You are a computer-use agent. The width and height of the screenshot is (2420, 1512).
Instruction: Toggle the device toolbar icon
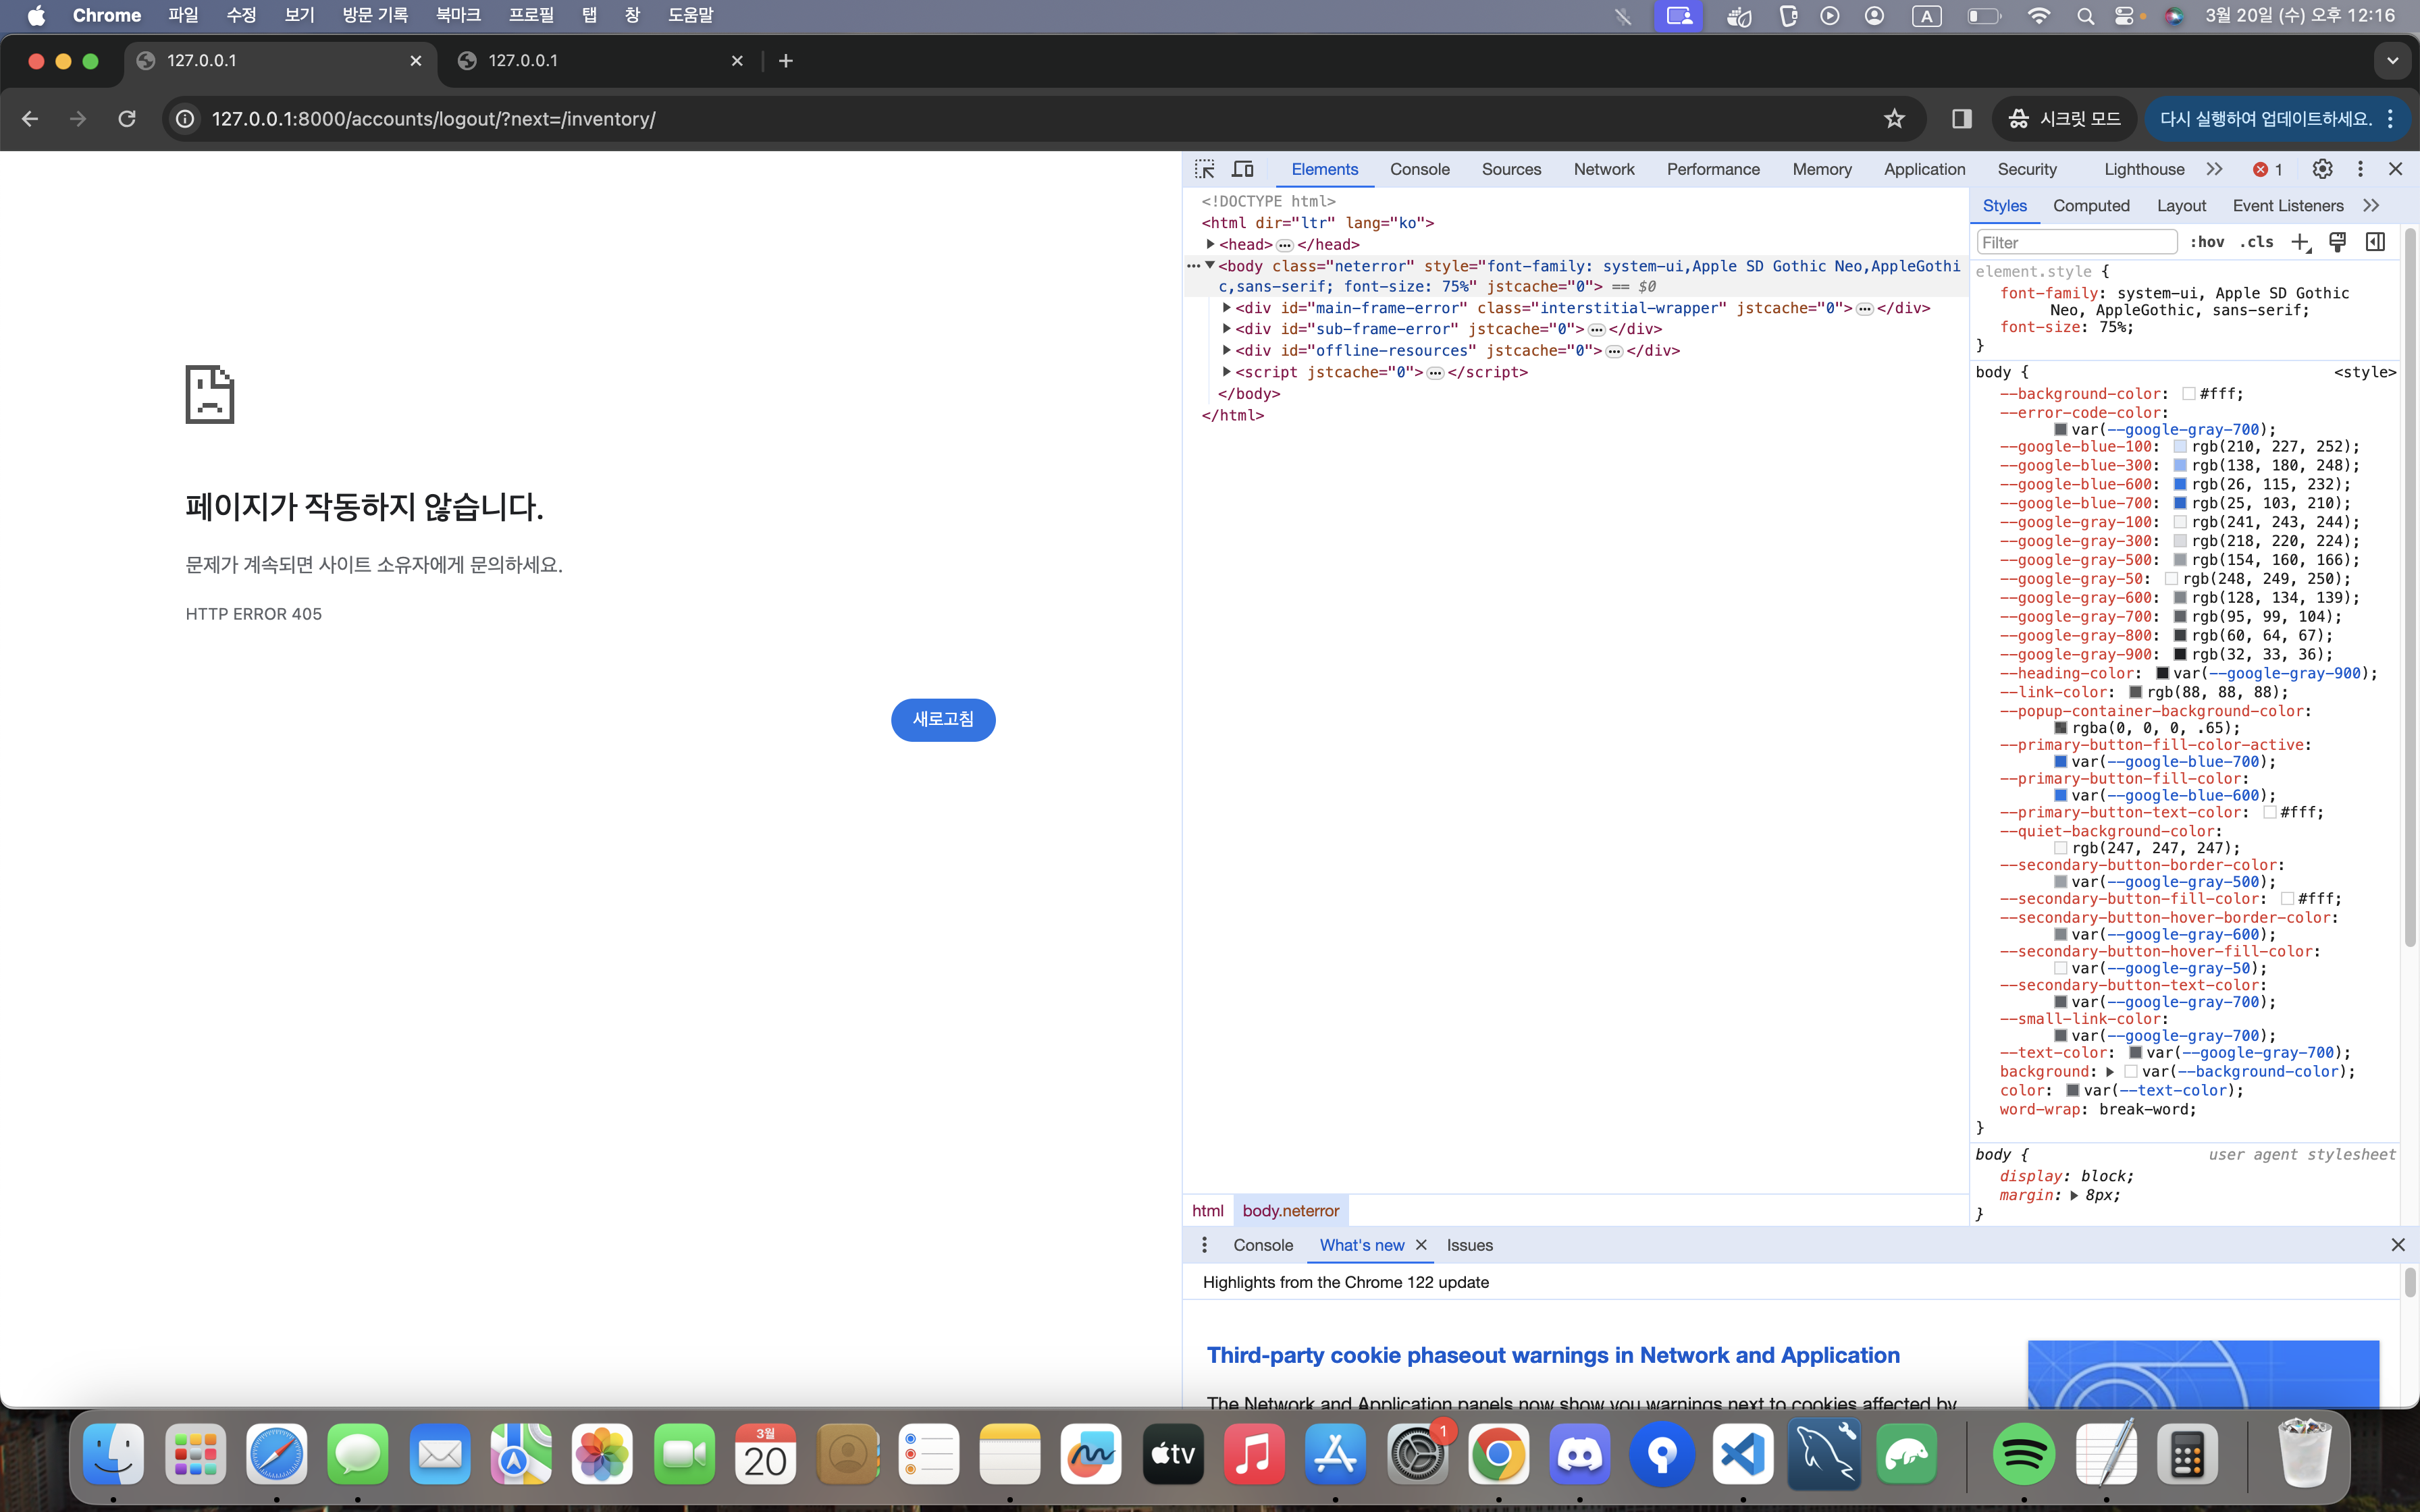click(x=1243, y=169)
